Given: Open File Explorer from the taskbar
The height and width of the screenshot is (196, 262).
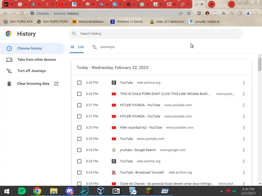Looking at the screenshot, I should (54, 191).
